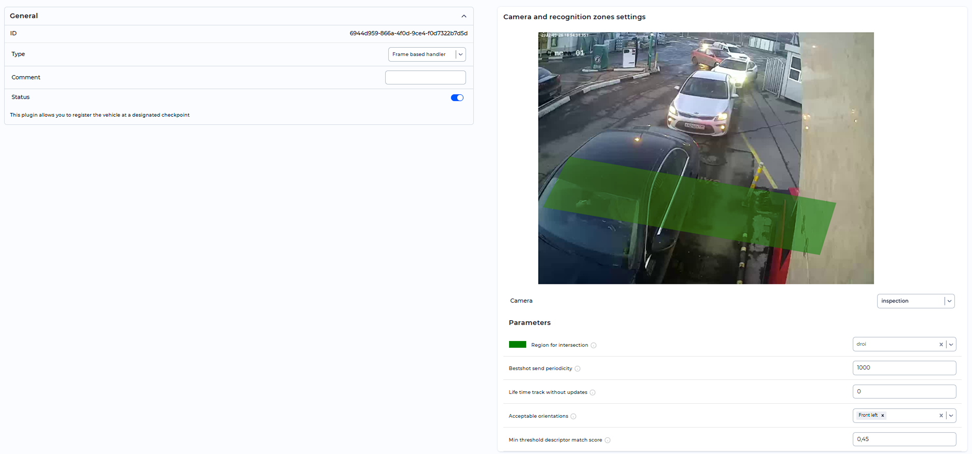Remove the Front left orientation tag
The height and width of the screenshot is (454, 972).
[883, 416]
